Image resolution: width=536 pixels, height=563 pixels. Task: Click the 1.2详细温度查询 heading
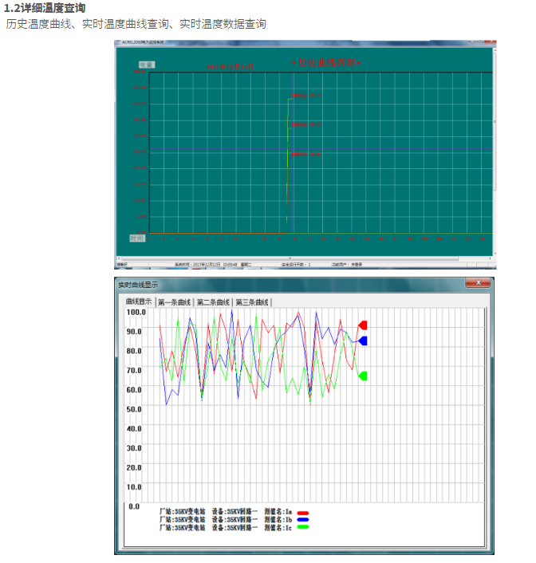coord(45,8)
